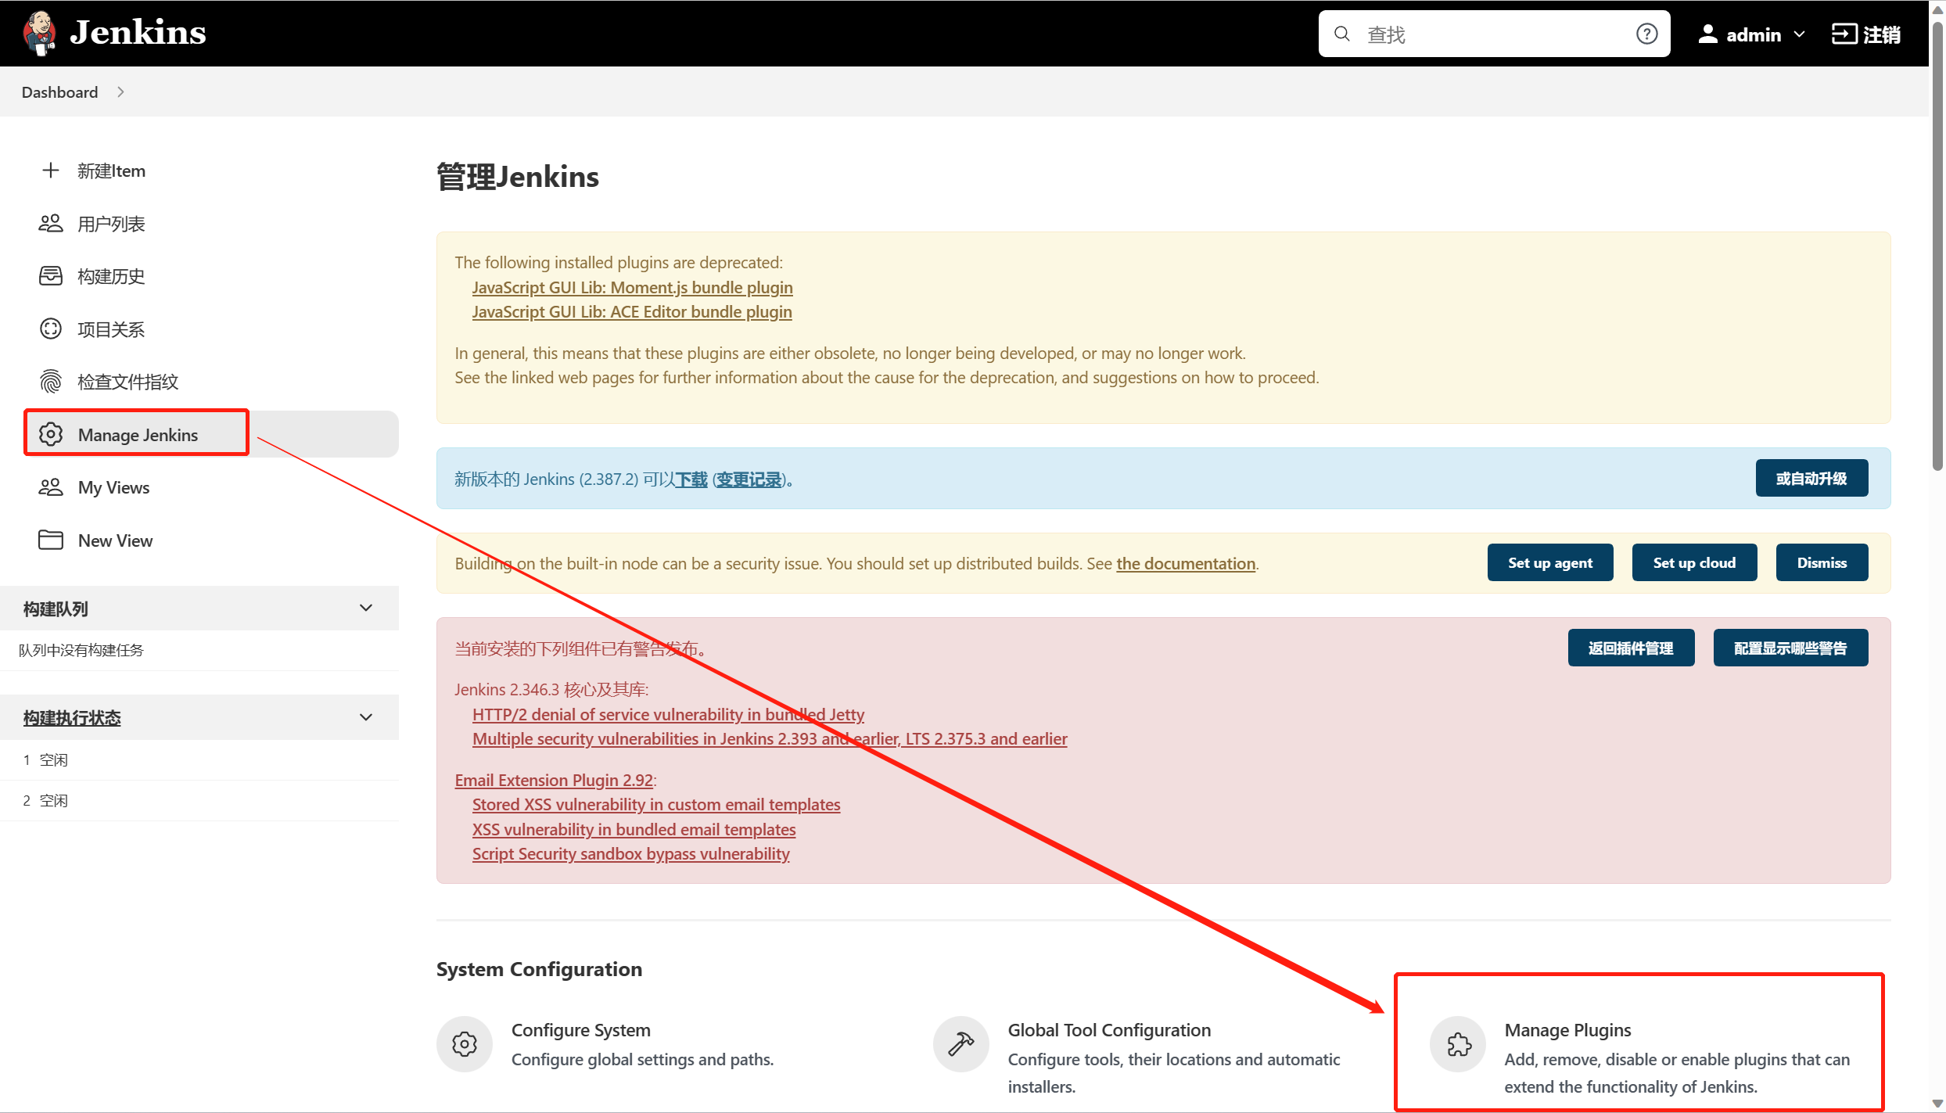Click the search help question-mark icon

point(1646,34)
